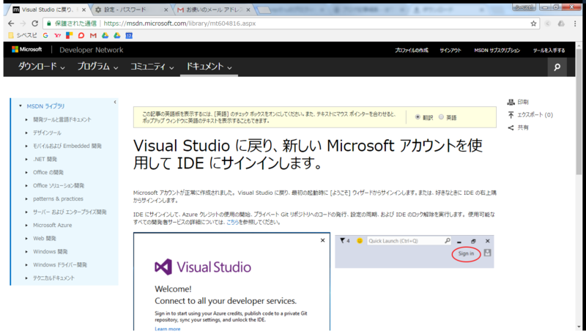Viewport: 586px width, 334px height.
Task: Close the Visual Studio に戻り tab
Action: 84,10
